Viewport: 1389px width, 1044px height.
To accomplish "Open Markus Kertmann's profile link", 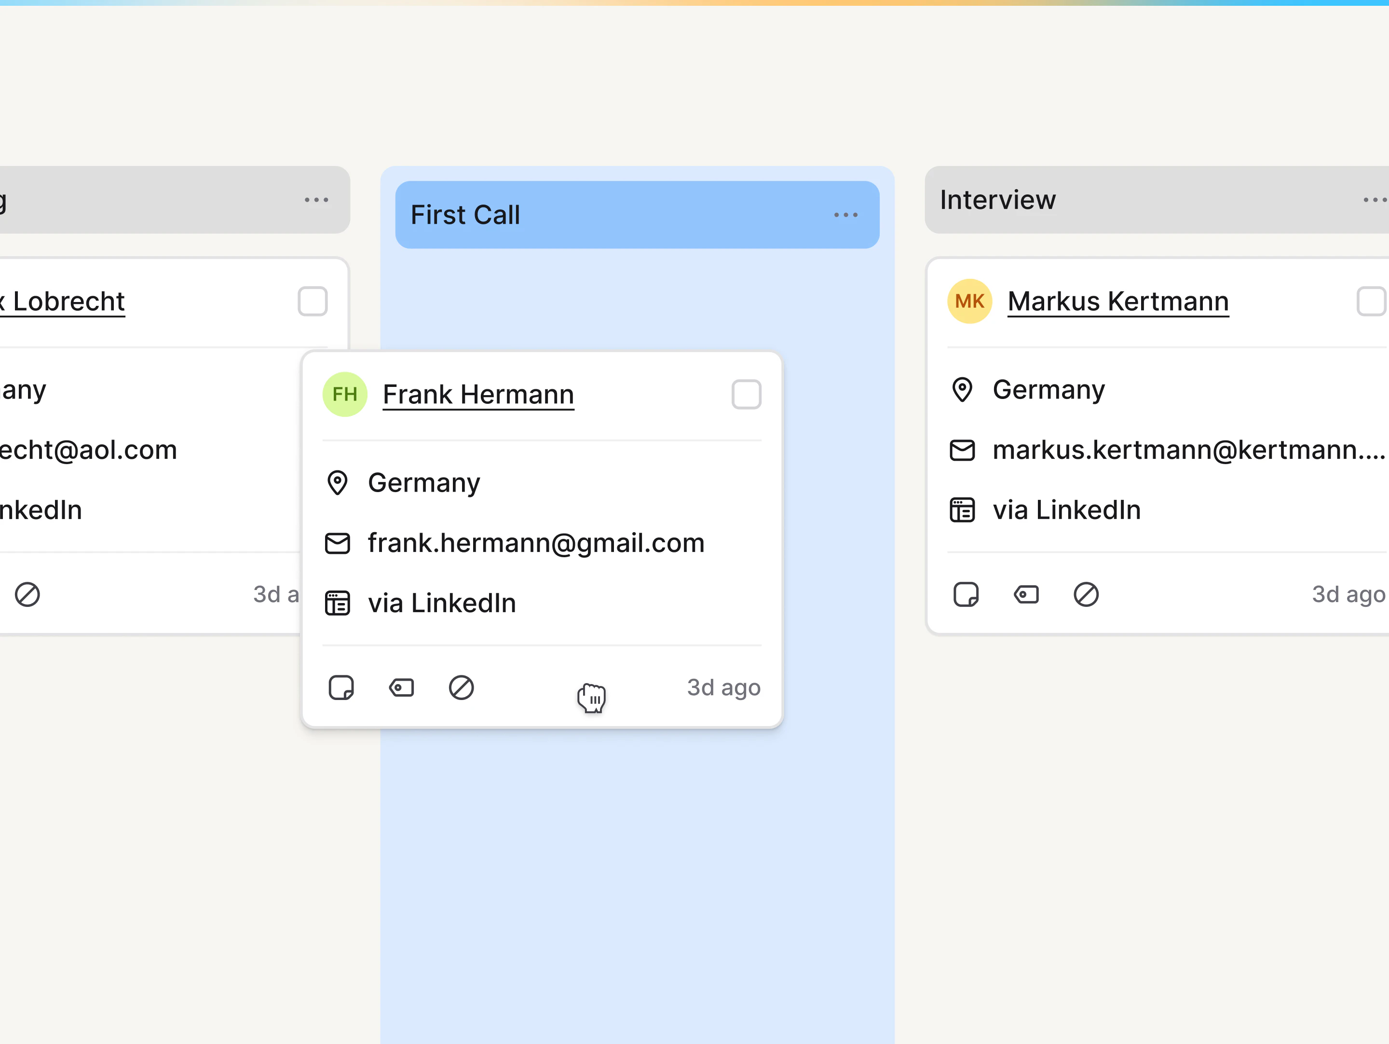I will click(1118, 301).
